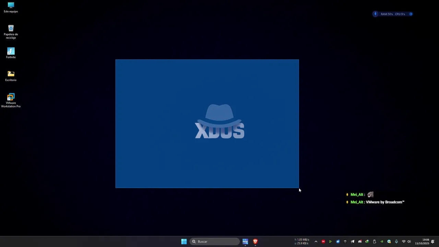
Task: Expand the hidden tray icons chevron
Action: coord(316,242)
